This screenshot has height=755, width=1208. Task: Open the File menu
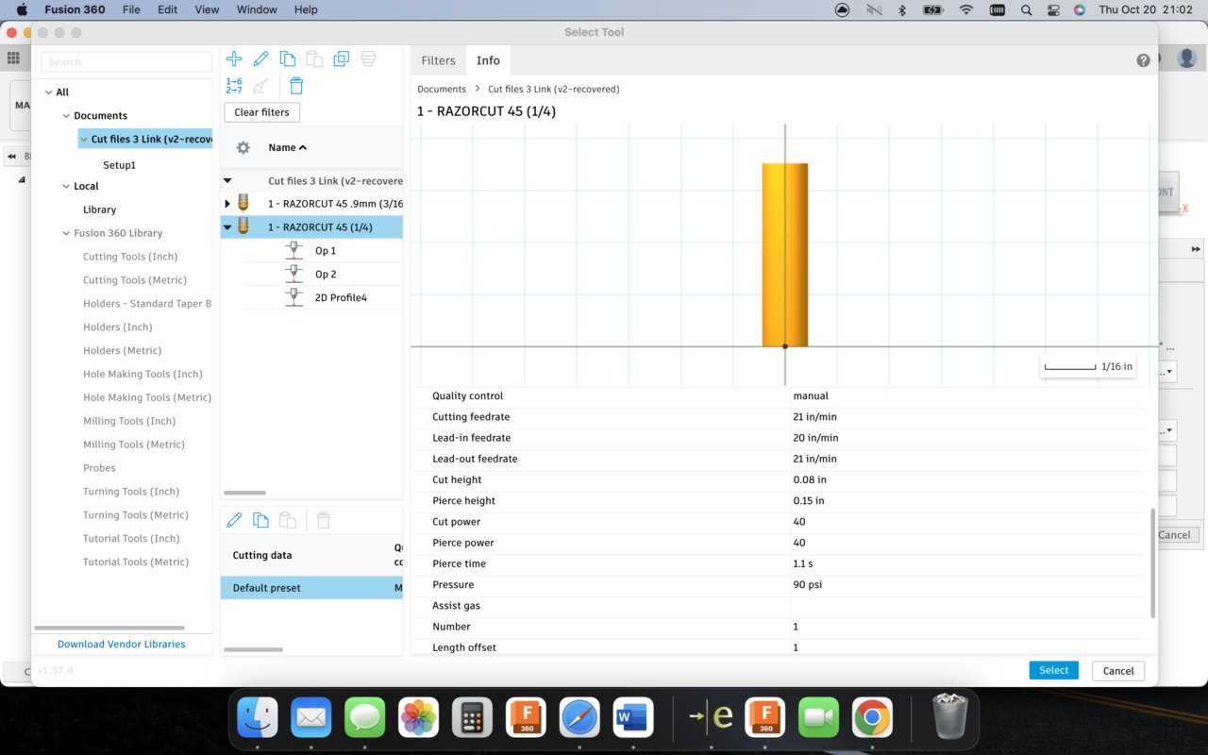pyautogui.click(x=131, y=9)
